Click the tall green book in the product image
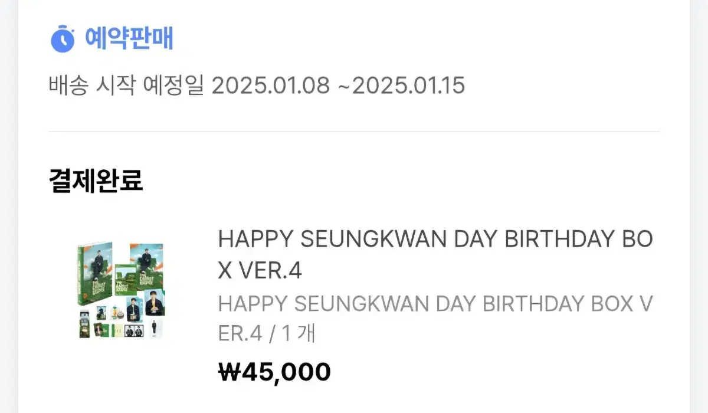 [x=87, y=274]
